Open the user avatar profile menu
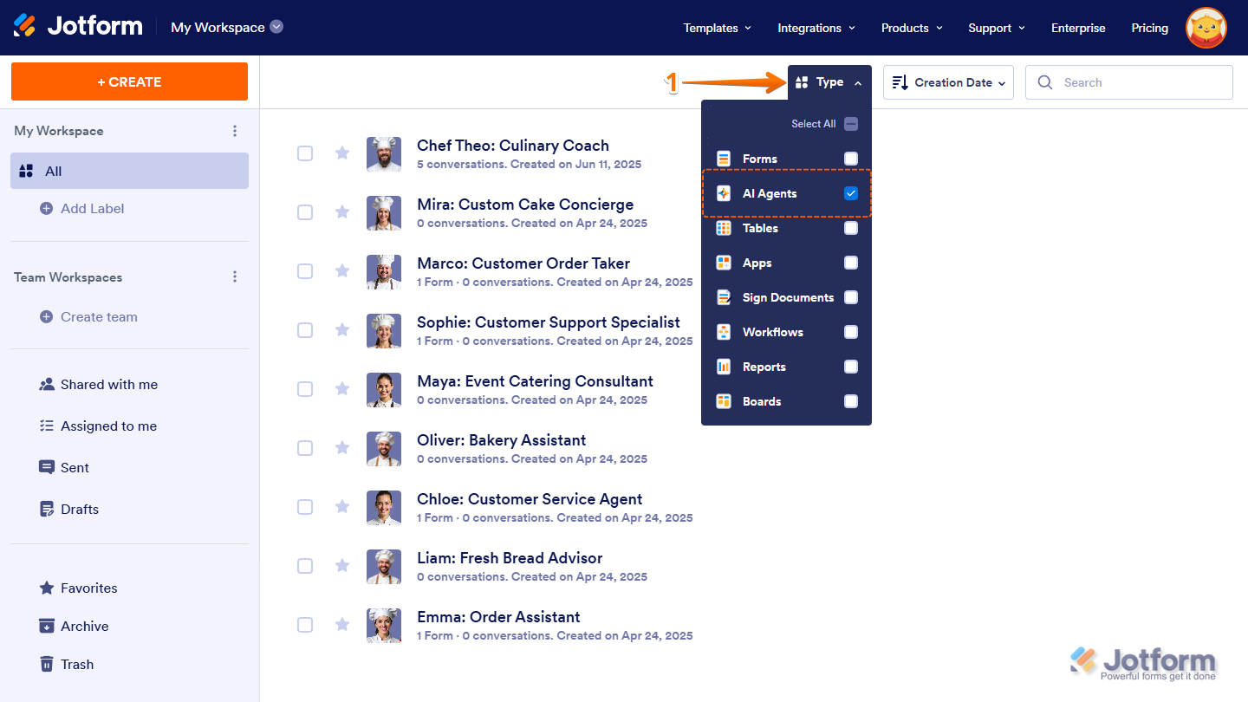1248x702 pixels. coord(1206,28)
